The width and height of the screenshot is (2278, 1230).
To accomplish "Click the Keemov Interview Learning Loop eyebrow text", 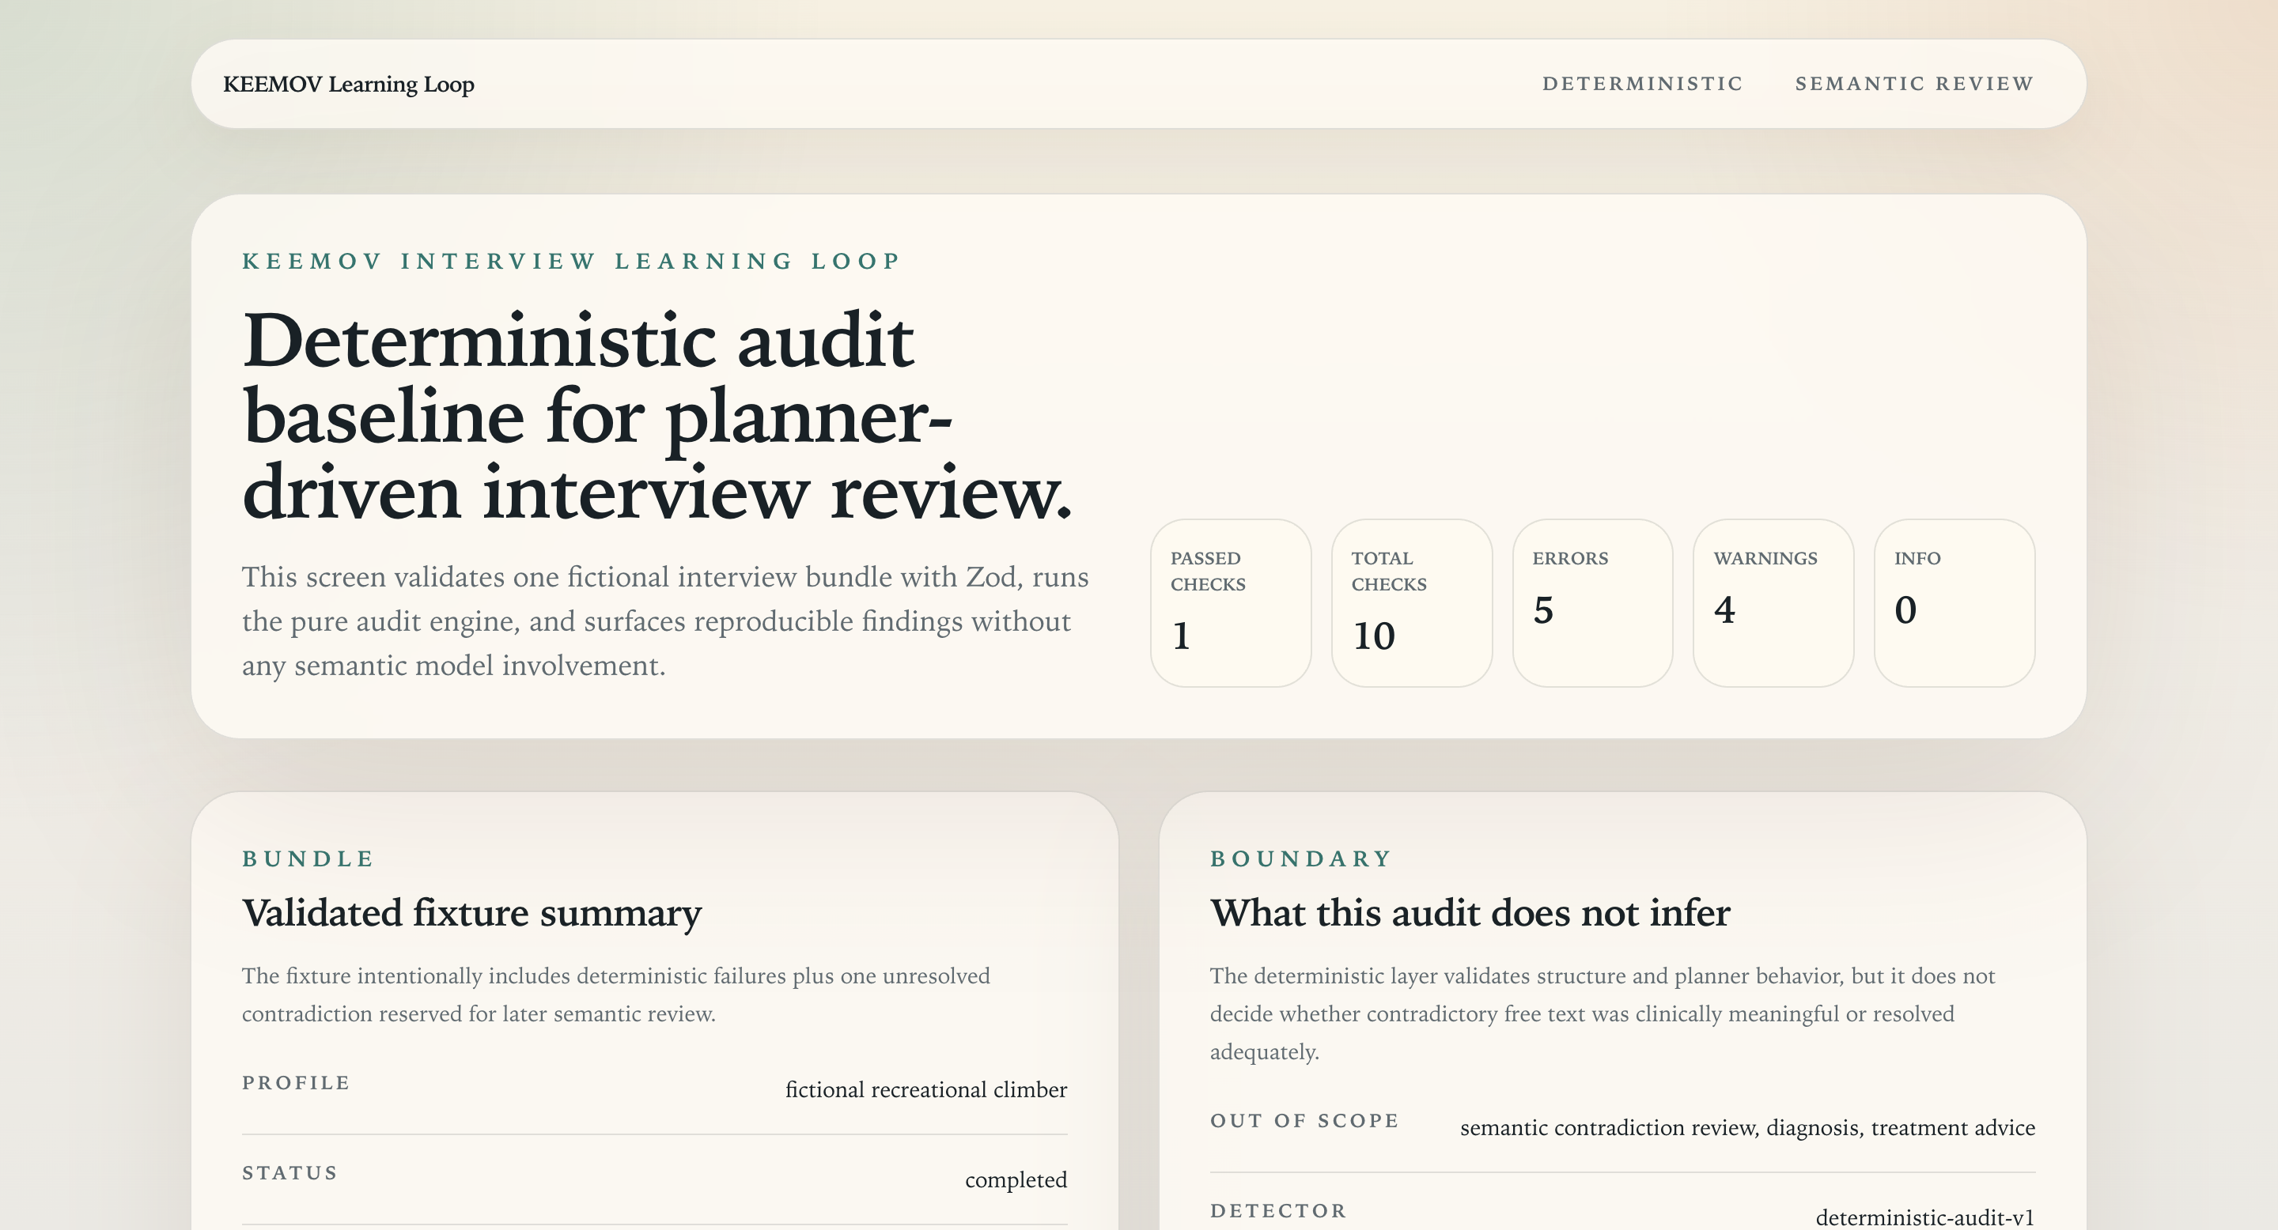I will (571, 262).
